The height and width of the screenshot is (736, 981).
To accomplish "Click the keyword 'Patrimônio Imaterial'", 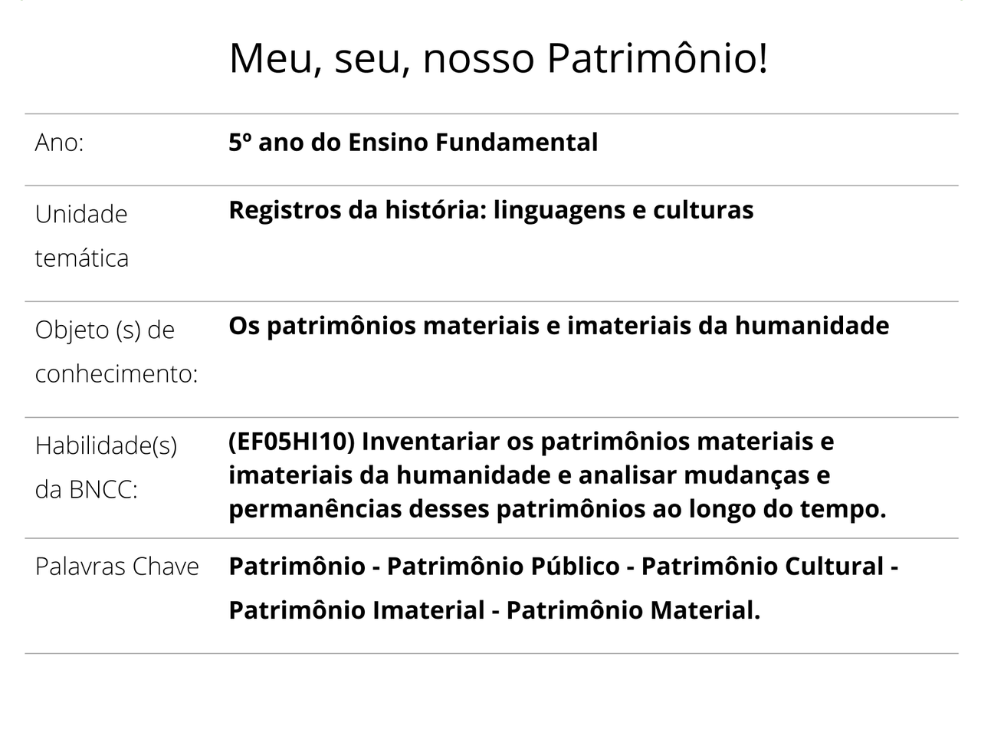I will click(356, 610).
